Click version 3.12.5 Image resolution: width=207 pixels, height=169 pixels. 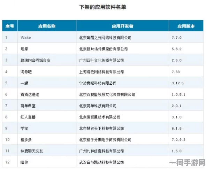pyautogui.click(x=178, y=83)
